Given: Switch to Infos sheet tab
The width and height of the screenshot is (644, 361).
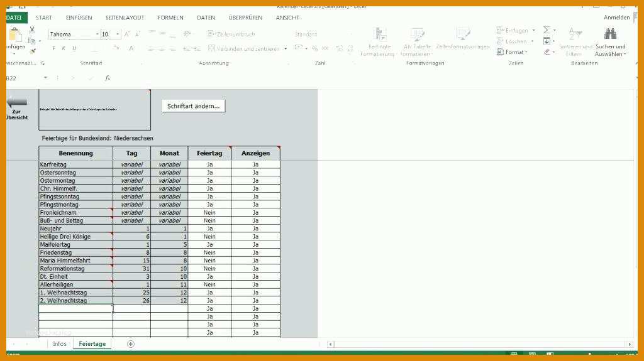Looking at the screenshot, I should click(60, 344).
